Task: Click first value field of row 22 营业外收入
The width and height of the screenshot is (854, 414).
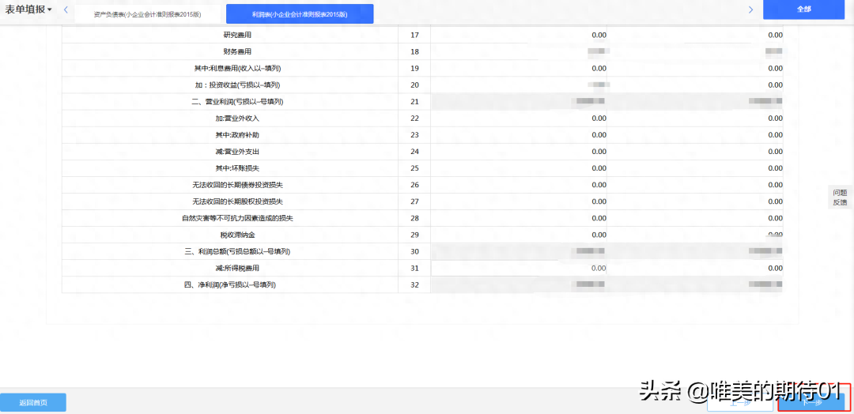Action: click(x=519, y=118)
